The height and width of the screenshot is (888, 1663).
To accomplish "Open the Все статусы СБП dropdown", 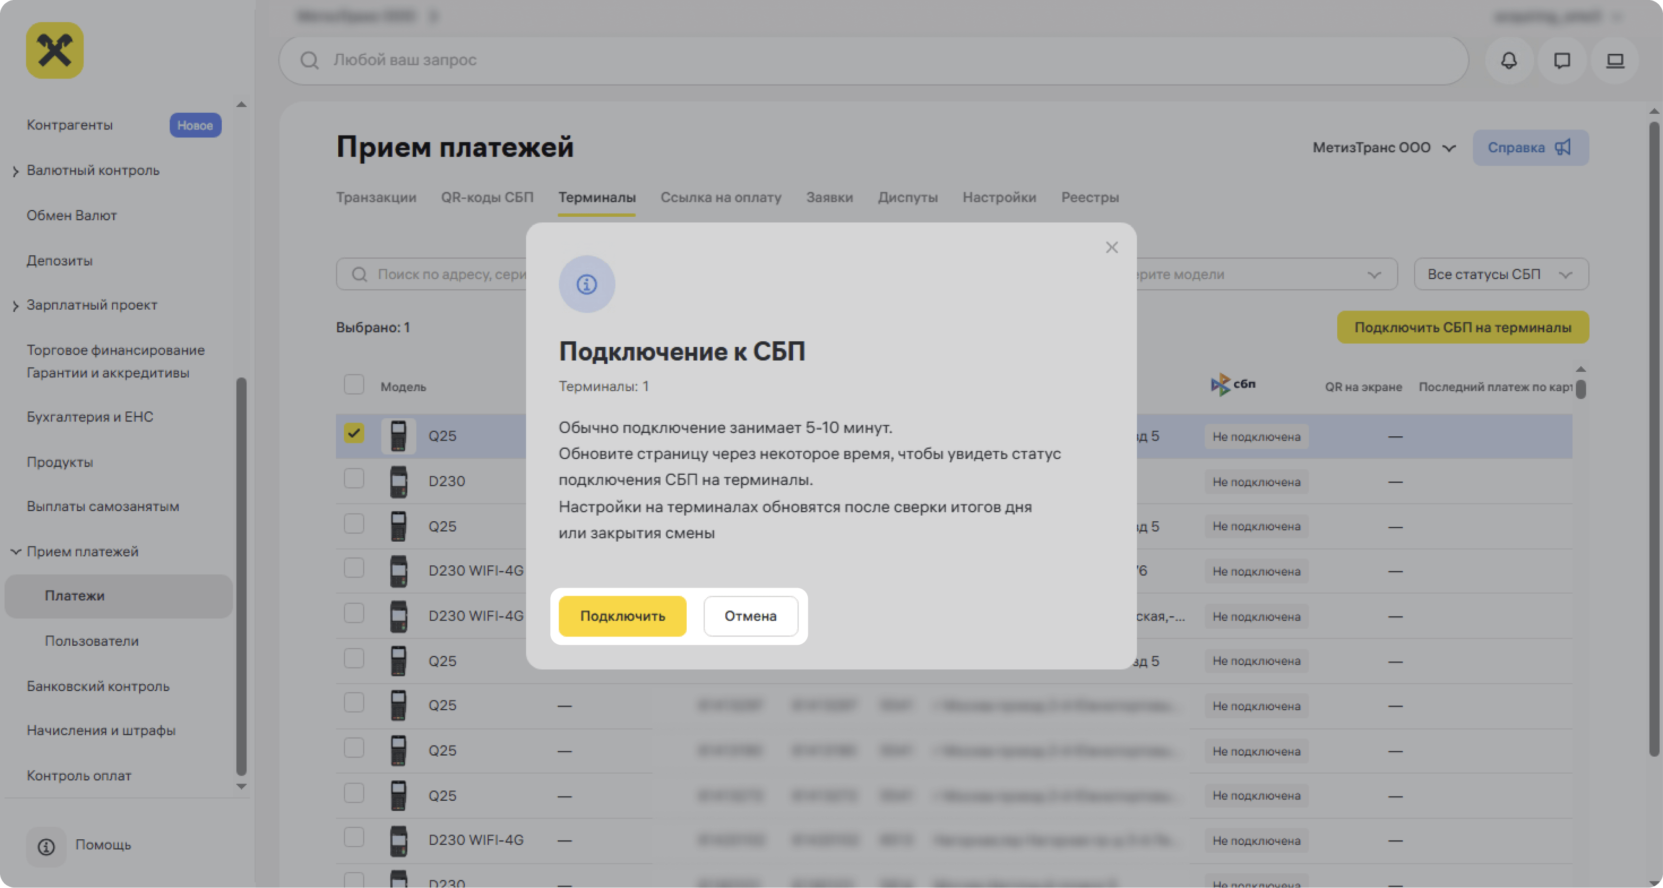I will click(x=1500, y=274).
